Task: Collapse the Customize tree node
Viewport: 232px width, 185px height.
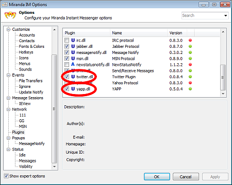Action: coord(8,29)
